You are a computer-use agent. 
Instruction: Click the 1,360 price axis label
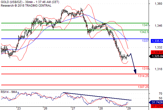[158, 4]
